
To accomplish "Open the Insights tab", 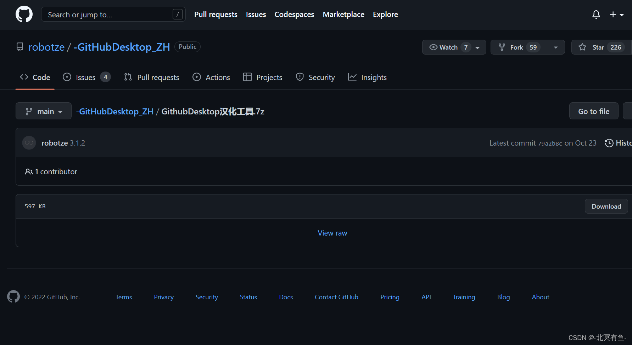I will point(367,77).
